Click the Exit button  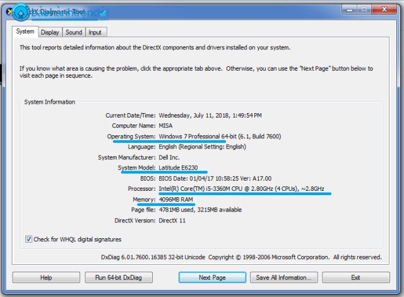356,277
